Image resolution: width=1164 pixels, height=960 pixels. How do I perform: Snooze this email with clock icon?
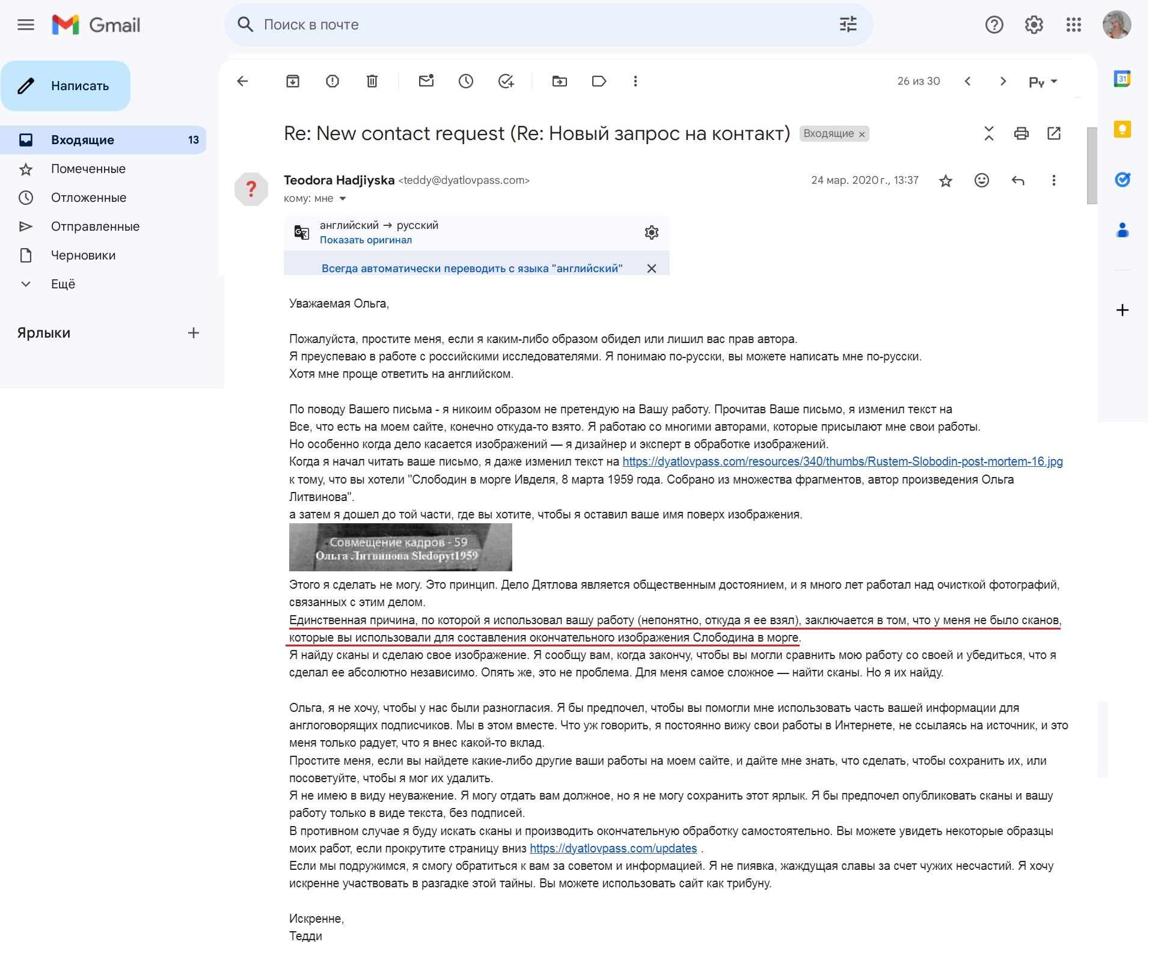pyautogui.click(x=466, y=81)
